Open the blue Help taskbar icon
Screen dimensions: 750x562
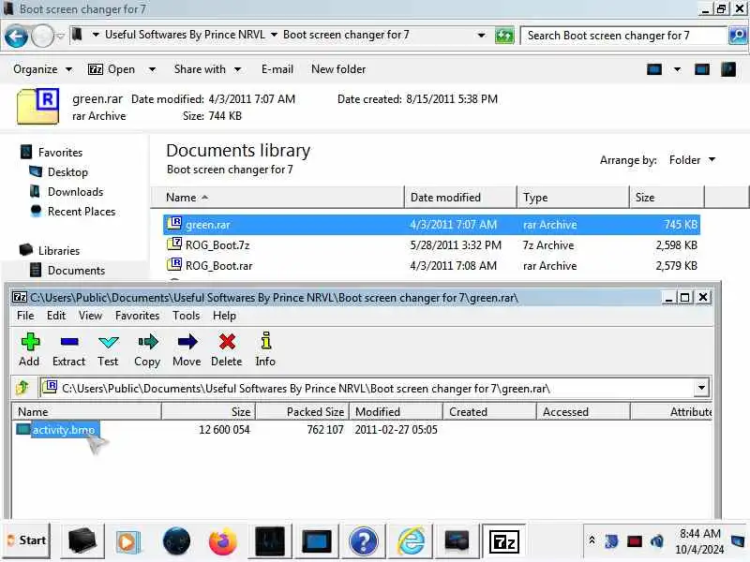pyautogui.click(x=364, y=541)
